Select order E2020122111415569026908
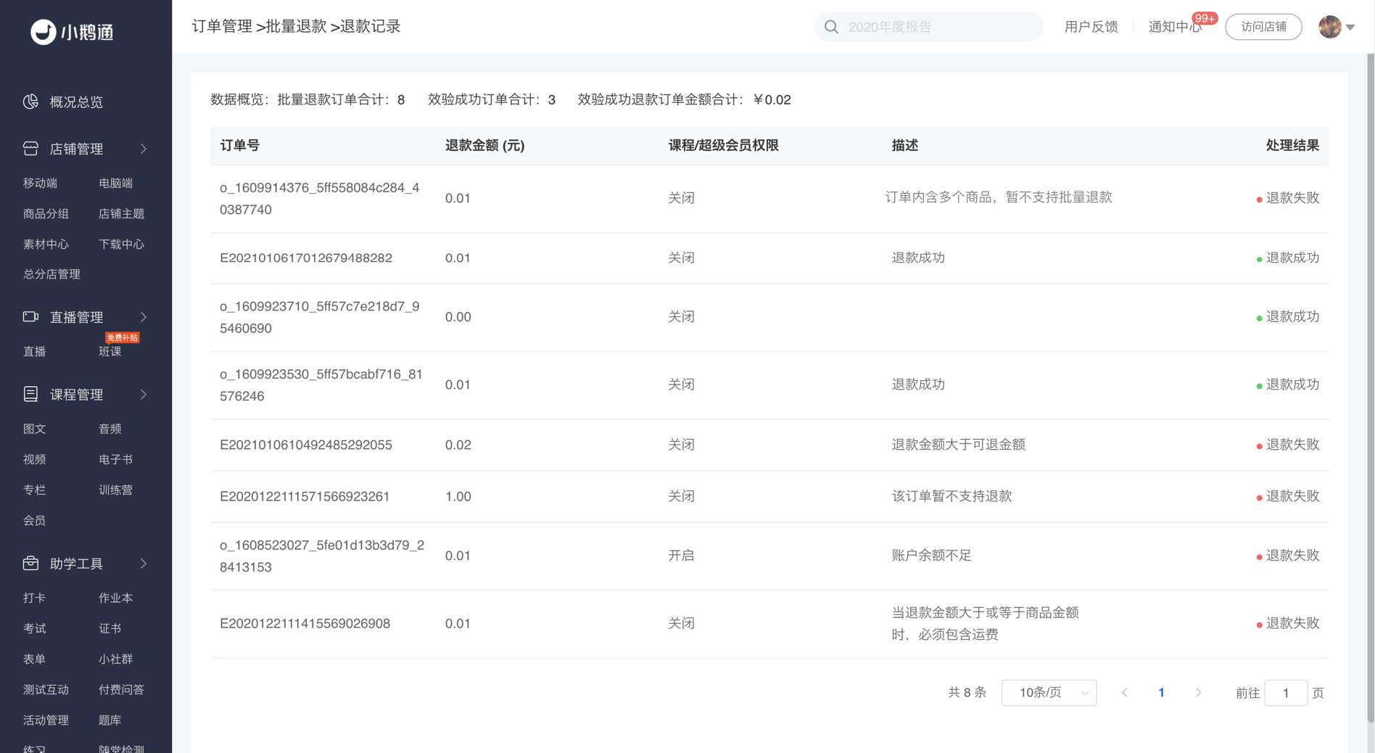The height and width of the screenshot is (753, 1375). [x=305, y=623]
